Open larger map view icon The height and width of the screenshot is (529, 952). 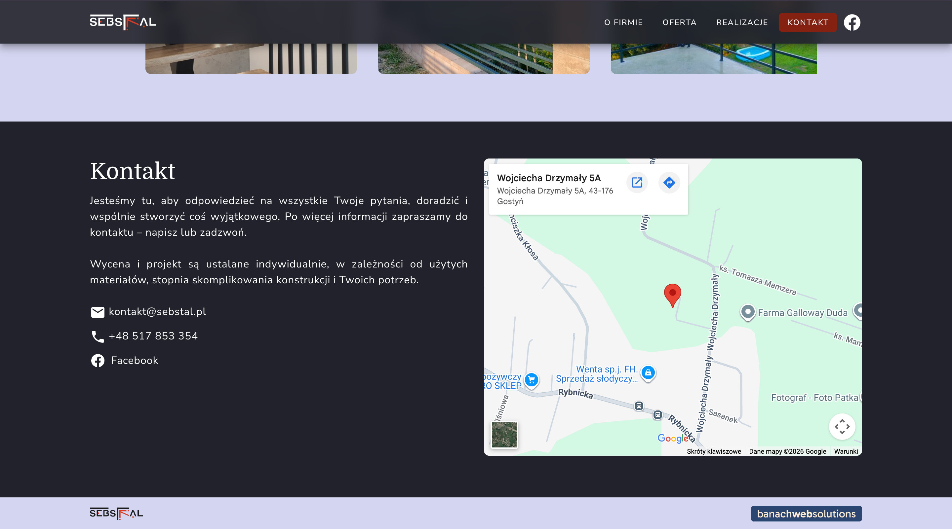point(637,182)
